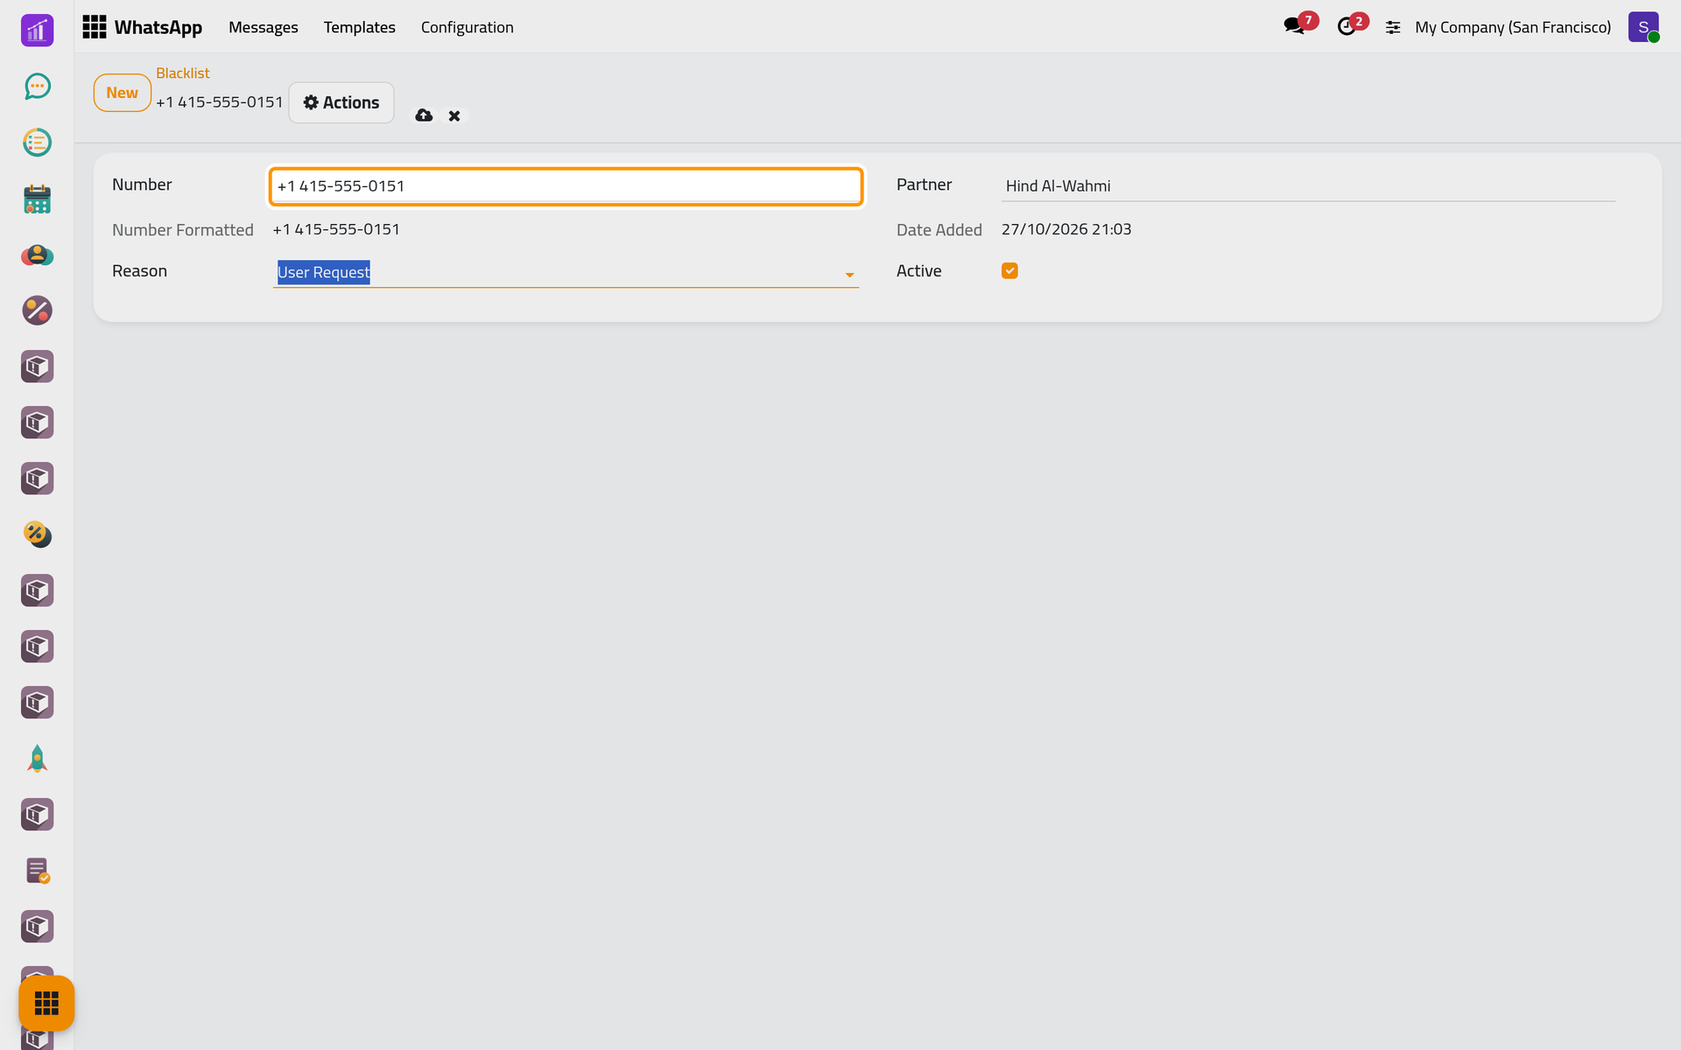This screenshot has width=1681, height=1050.
Task: Open the orange app grid launcher button
Action: pyautogui.click(x=46, y=1003)
